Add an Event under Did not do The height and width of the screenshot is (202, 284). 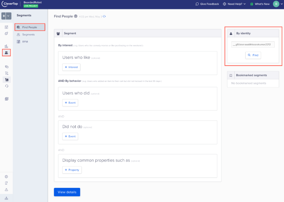tap(70, 136)
